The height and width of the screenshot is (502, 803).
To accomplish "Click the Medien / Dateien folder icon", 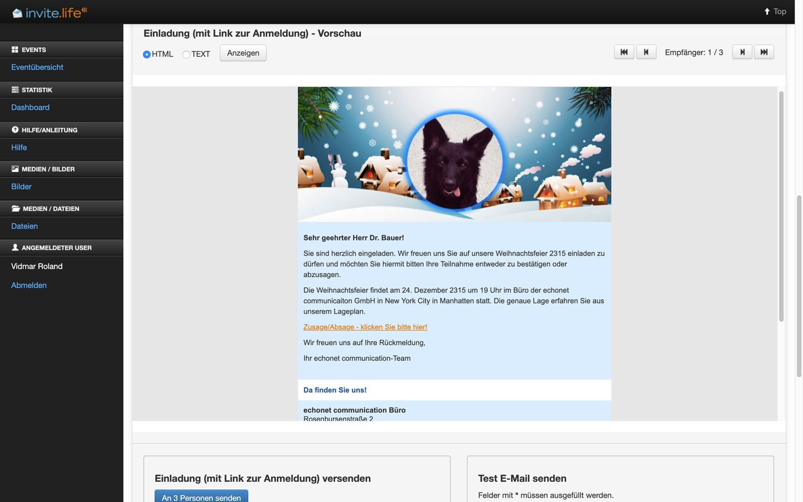I will 16,208.
